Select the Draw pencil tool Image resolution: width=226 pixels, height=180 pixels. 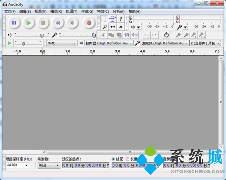tap(121, 19)
